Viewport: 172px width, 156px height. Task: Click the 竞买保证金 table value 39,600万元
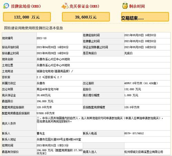[43, 95]
